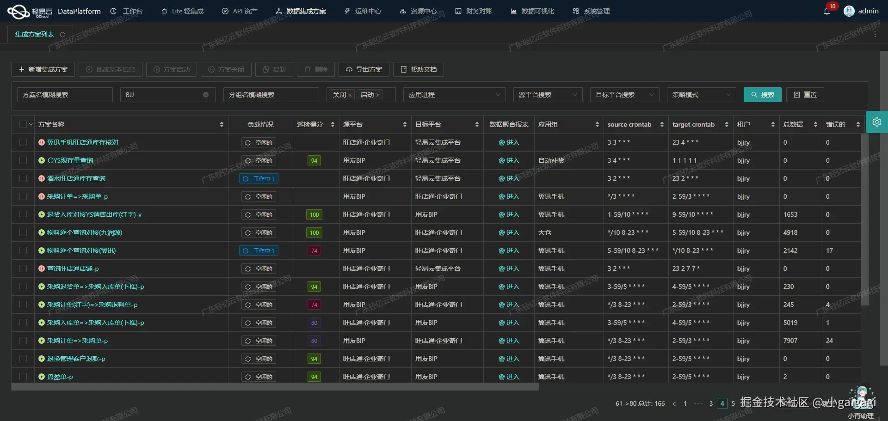This screenshot has width=888, height=421.
Task: Open the admin avatar menu
Action: (x=849, y=11)
